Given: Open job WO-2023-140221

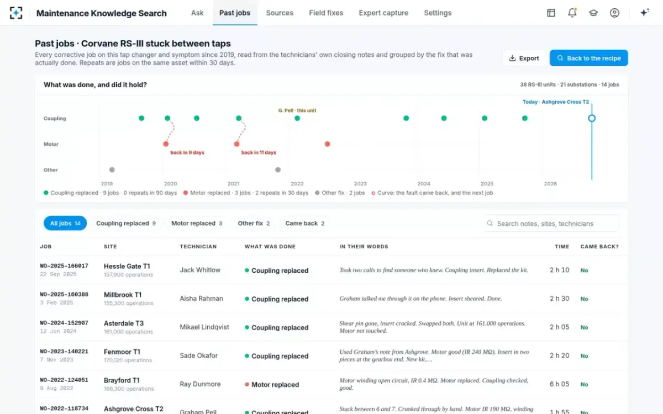Looking at the screenshot, I should coord(64,351).
